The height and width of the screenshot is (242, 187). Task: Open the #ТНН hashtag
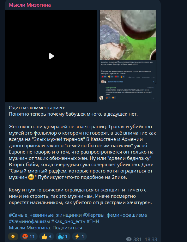[x=93, y=221]
